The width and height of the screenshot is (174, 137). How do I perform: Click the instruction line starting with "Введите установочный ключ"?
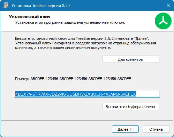pyautogui.click(x=82, y=38)
